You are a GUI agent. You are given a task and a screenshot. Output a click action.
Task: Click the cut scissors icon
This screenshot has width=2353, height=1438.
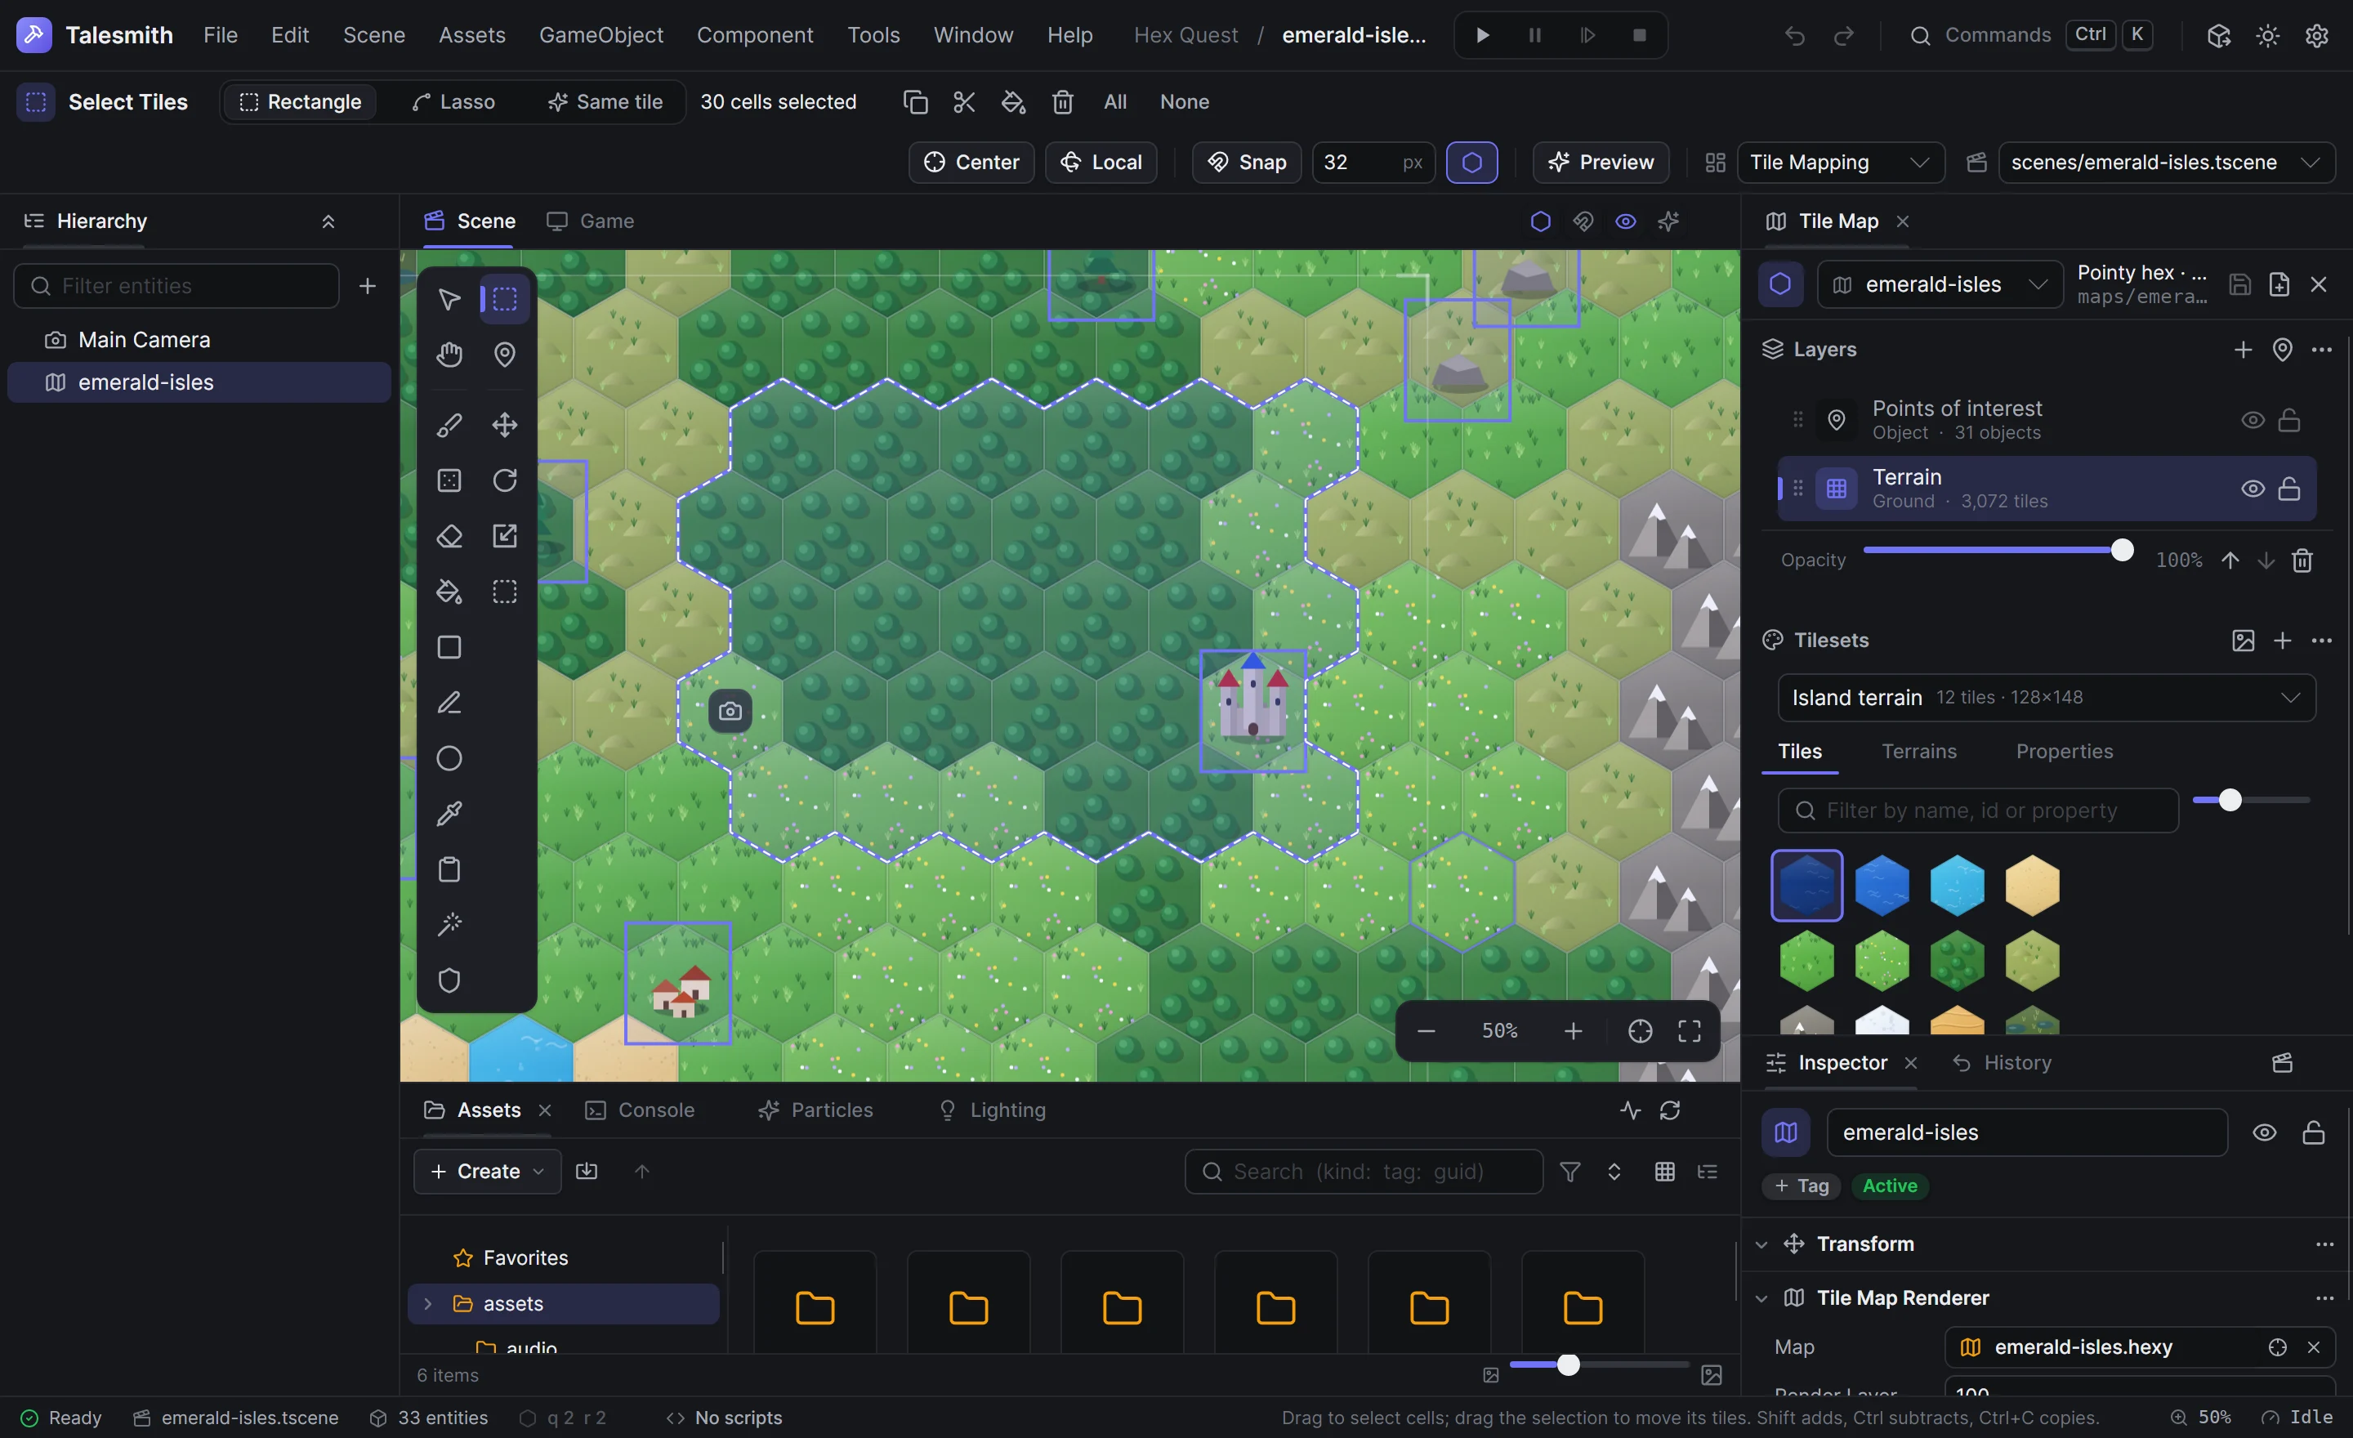[x=965, y=102]
